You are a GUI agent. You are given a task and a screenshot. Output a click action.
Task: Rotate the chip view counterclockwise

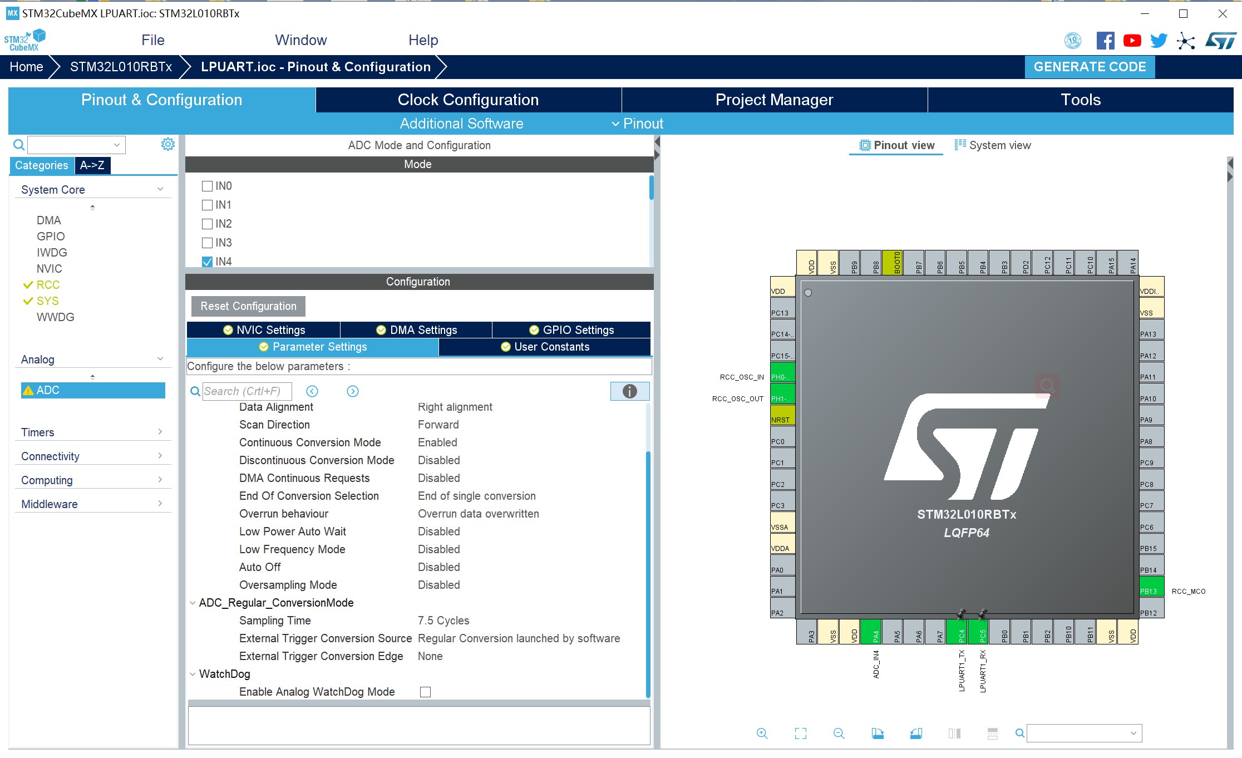tap(916, 734)
